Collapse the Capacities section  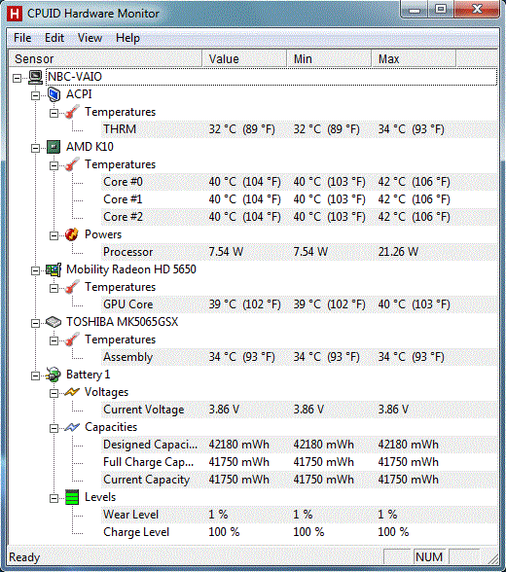click(x=54, y=428)
